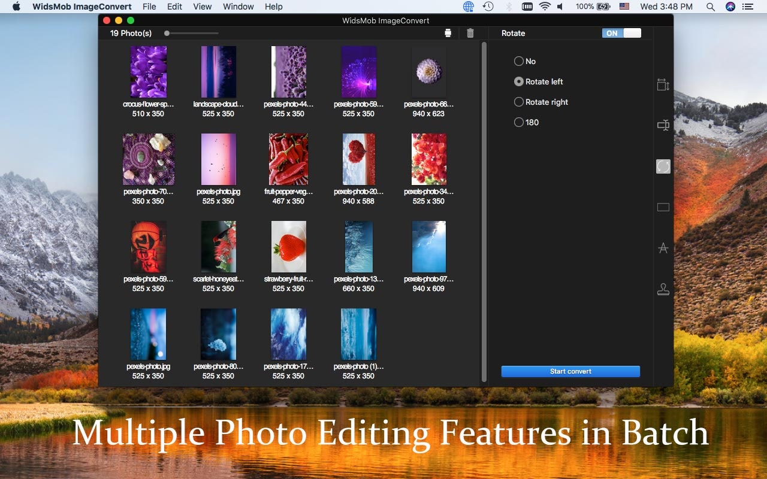Click the Start convert button
This screenshot has height=479, width=767.
point(570,371)
